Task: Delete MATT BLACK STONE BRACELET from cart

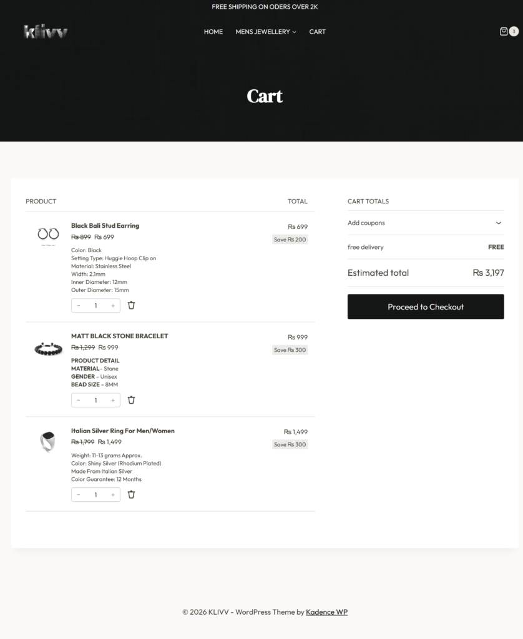Action: click(131, 400)
